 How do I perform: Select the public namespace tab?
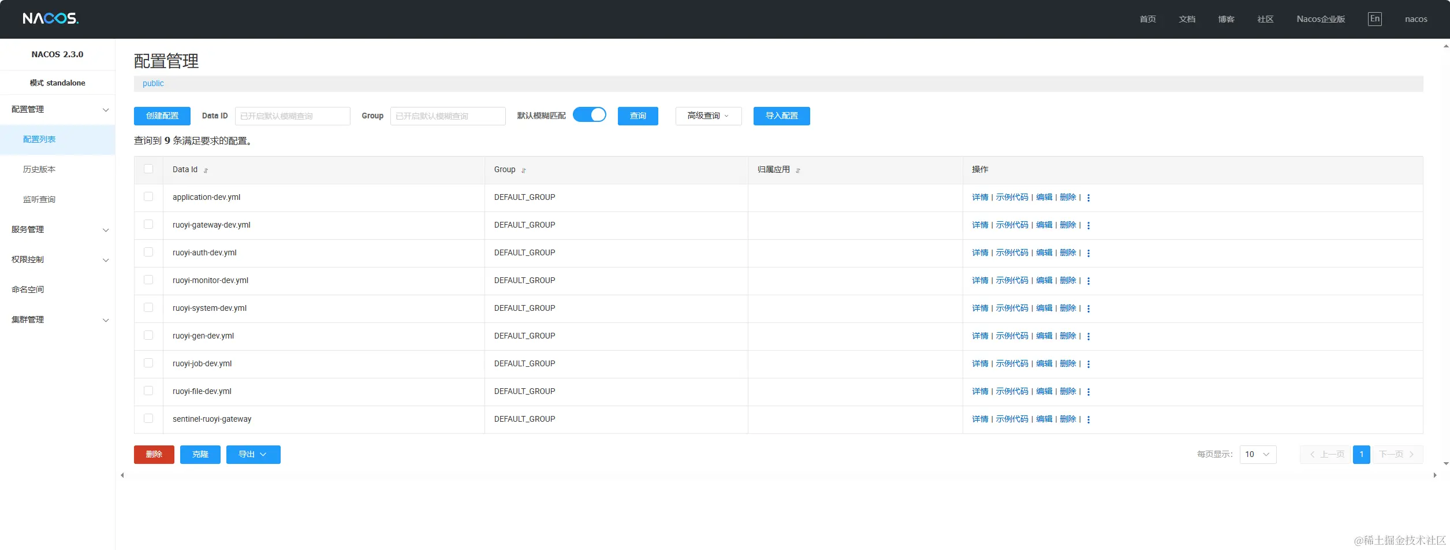(x=153, y=84)
